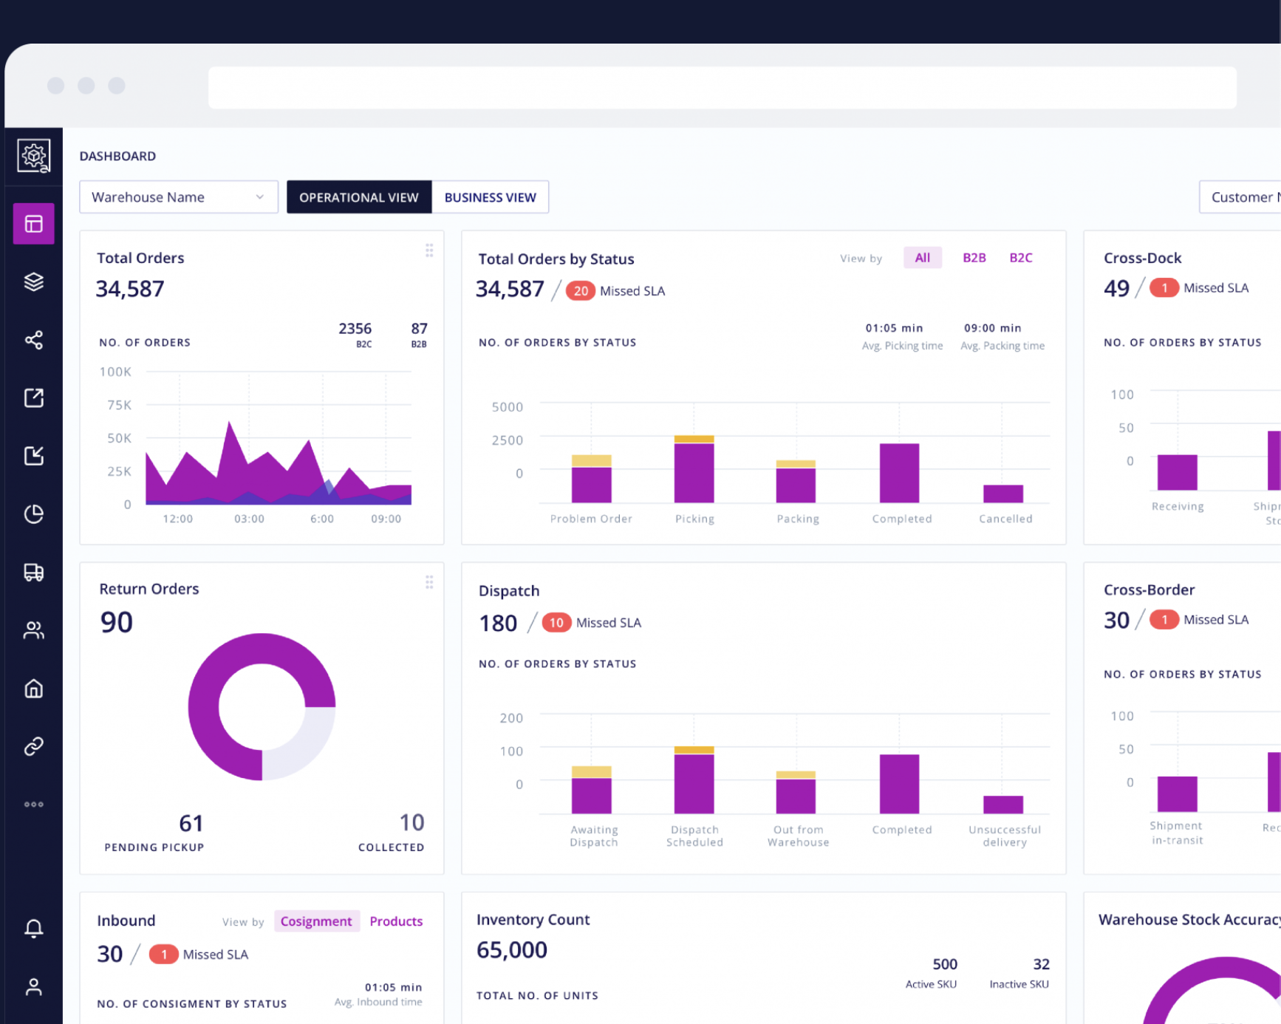Click the 87 B2B count
The image size is (1281, 1024).
(419, 329)
